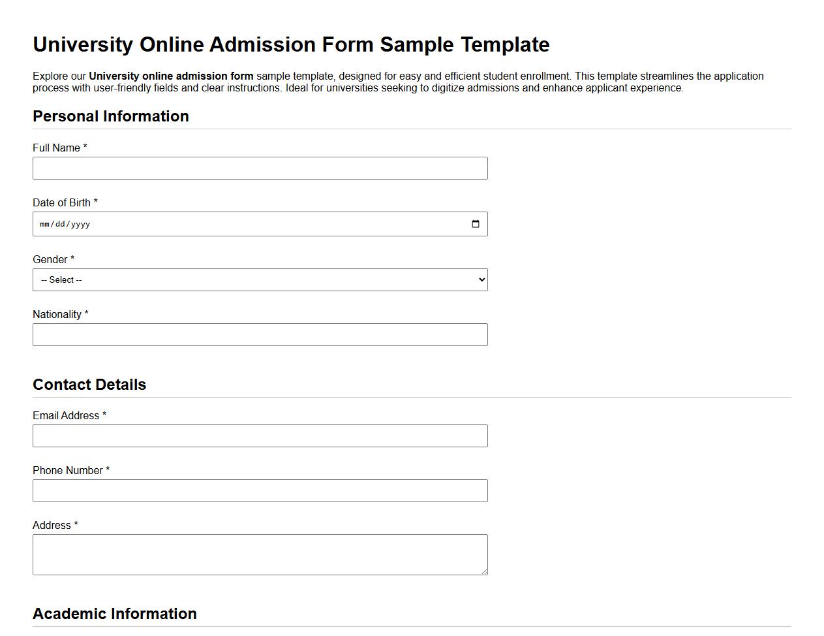
Task: Open the date picker calendar icon
Action: pyautogui.click(x=474, y=224)
